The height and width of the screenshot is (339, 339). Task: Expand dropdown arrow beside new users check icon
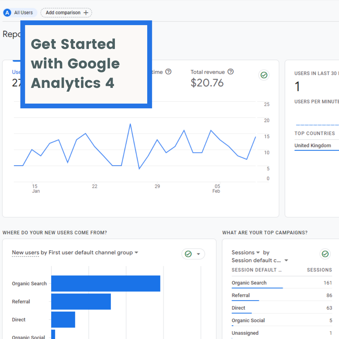click(x=198, y=254)
